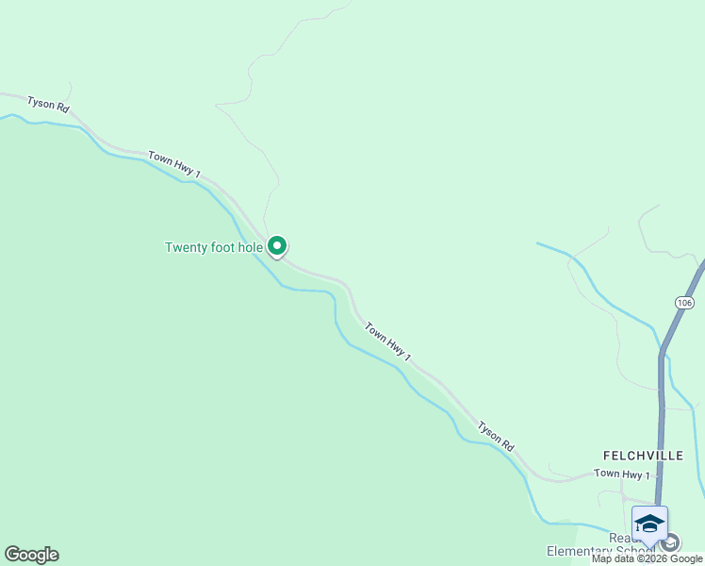Select the Town Hwy 1 label beside Felchville
705x566 pixels.
(622, 474)
